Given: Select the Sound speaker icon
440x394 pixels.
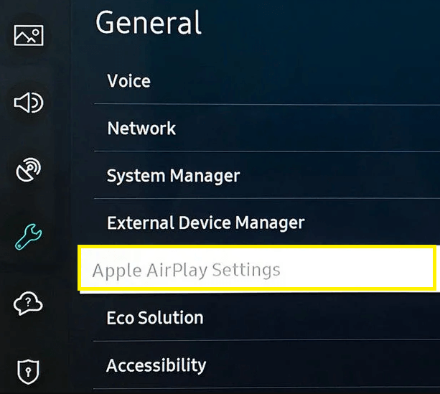Looking at the screenshot, I should point(29,103).
